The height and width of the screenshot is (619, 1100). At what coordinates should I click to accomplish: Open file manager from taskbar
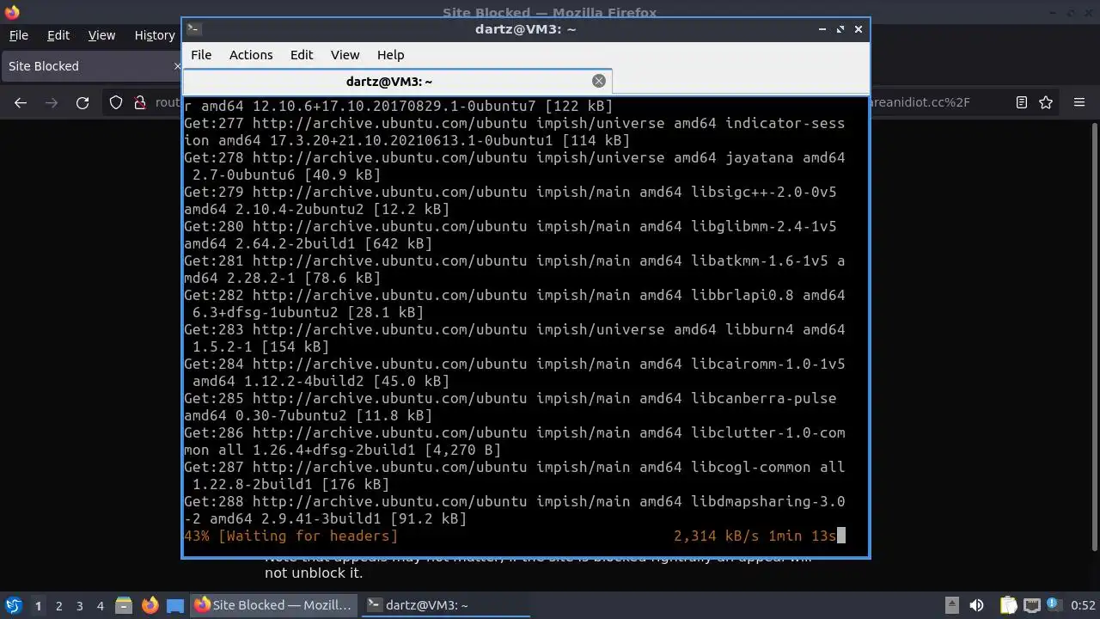point(123,605)
